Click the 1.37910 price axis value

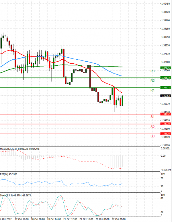pyautogui.click(x=165, y=54)
